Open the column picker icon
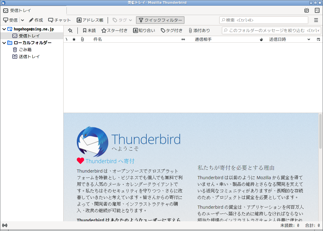323x231 pixels. pyautogui.click(x=319, y=40)
